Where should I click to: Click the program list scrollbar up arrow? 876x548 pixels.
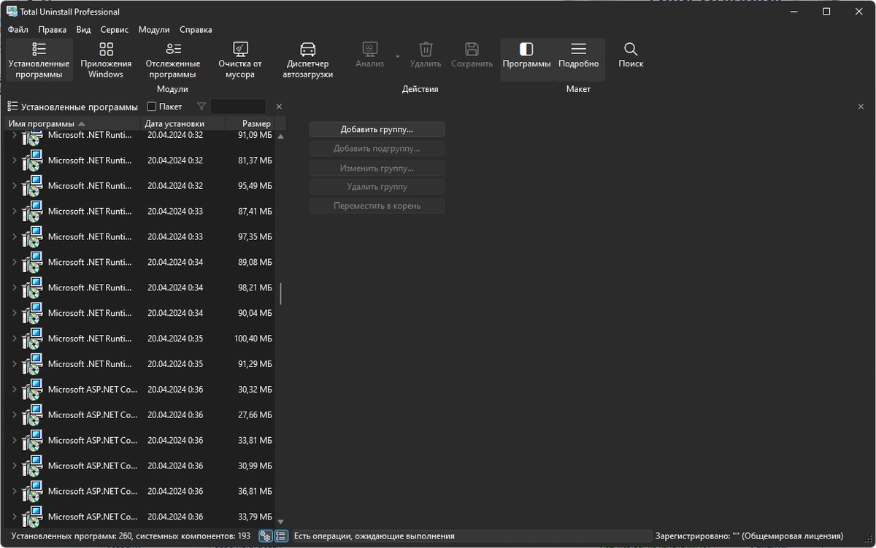tap(280, 136)
